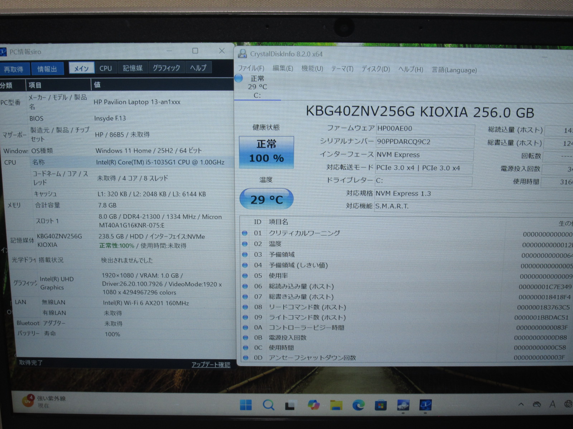Click the アップデート確認 link
The width and height of the screenshot is (573, 429).
point(211,364)
